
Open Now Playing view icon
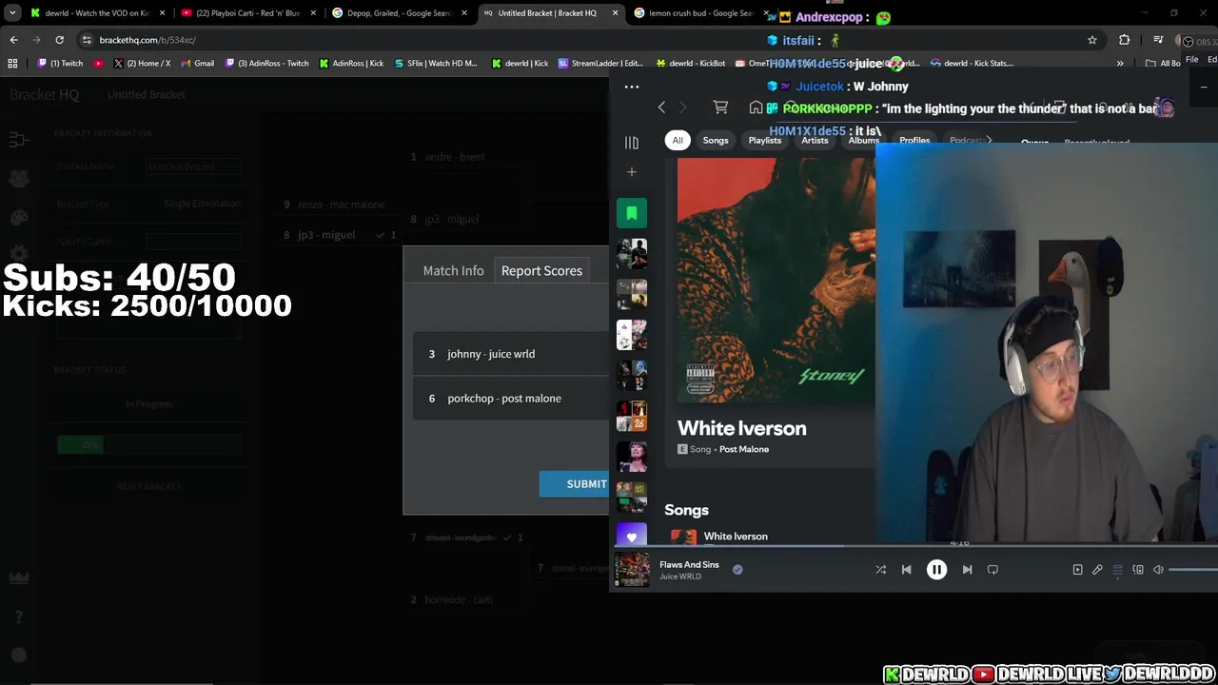coord(1077,569)
